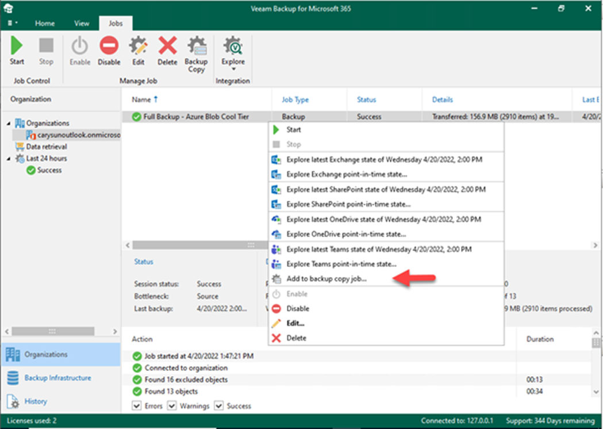Choose Explore latest OneDrive state menu entry
Viewport: 603px width, 429px height.
386,219
